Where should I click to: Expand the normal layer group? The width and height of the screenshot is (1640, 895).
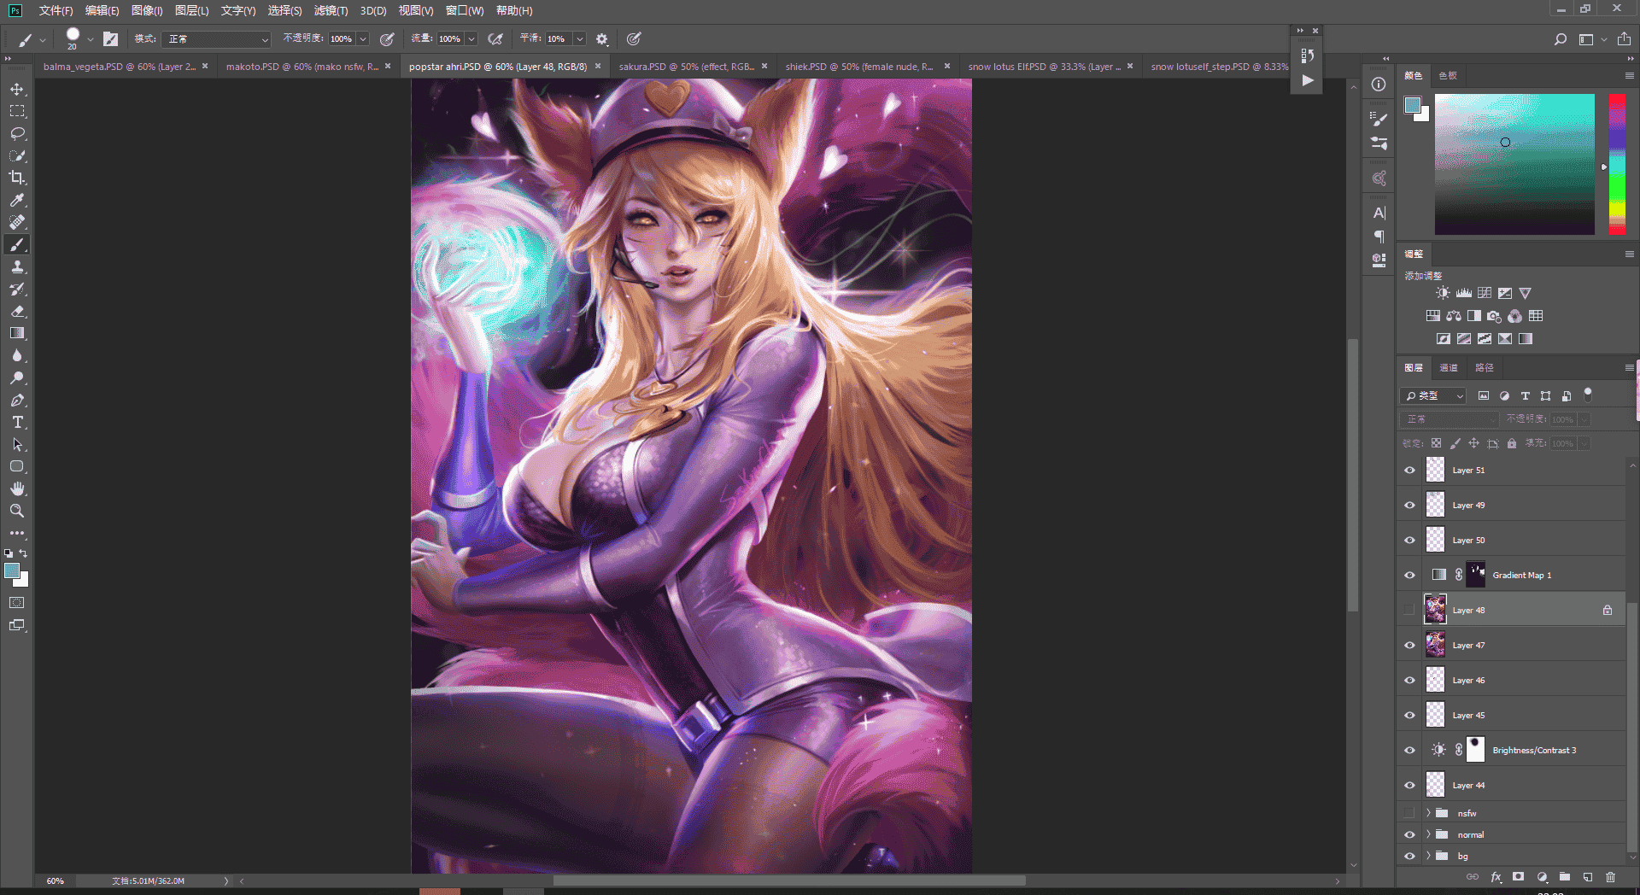tap(1428, 834)
